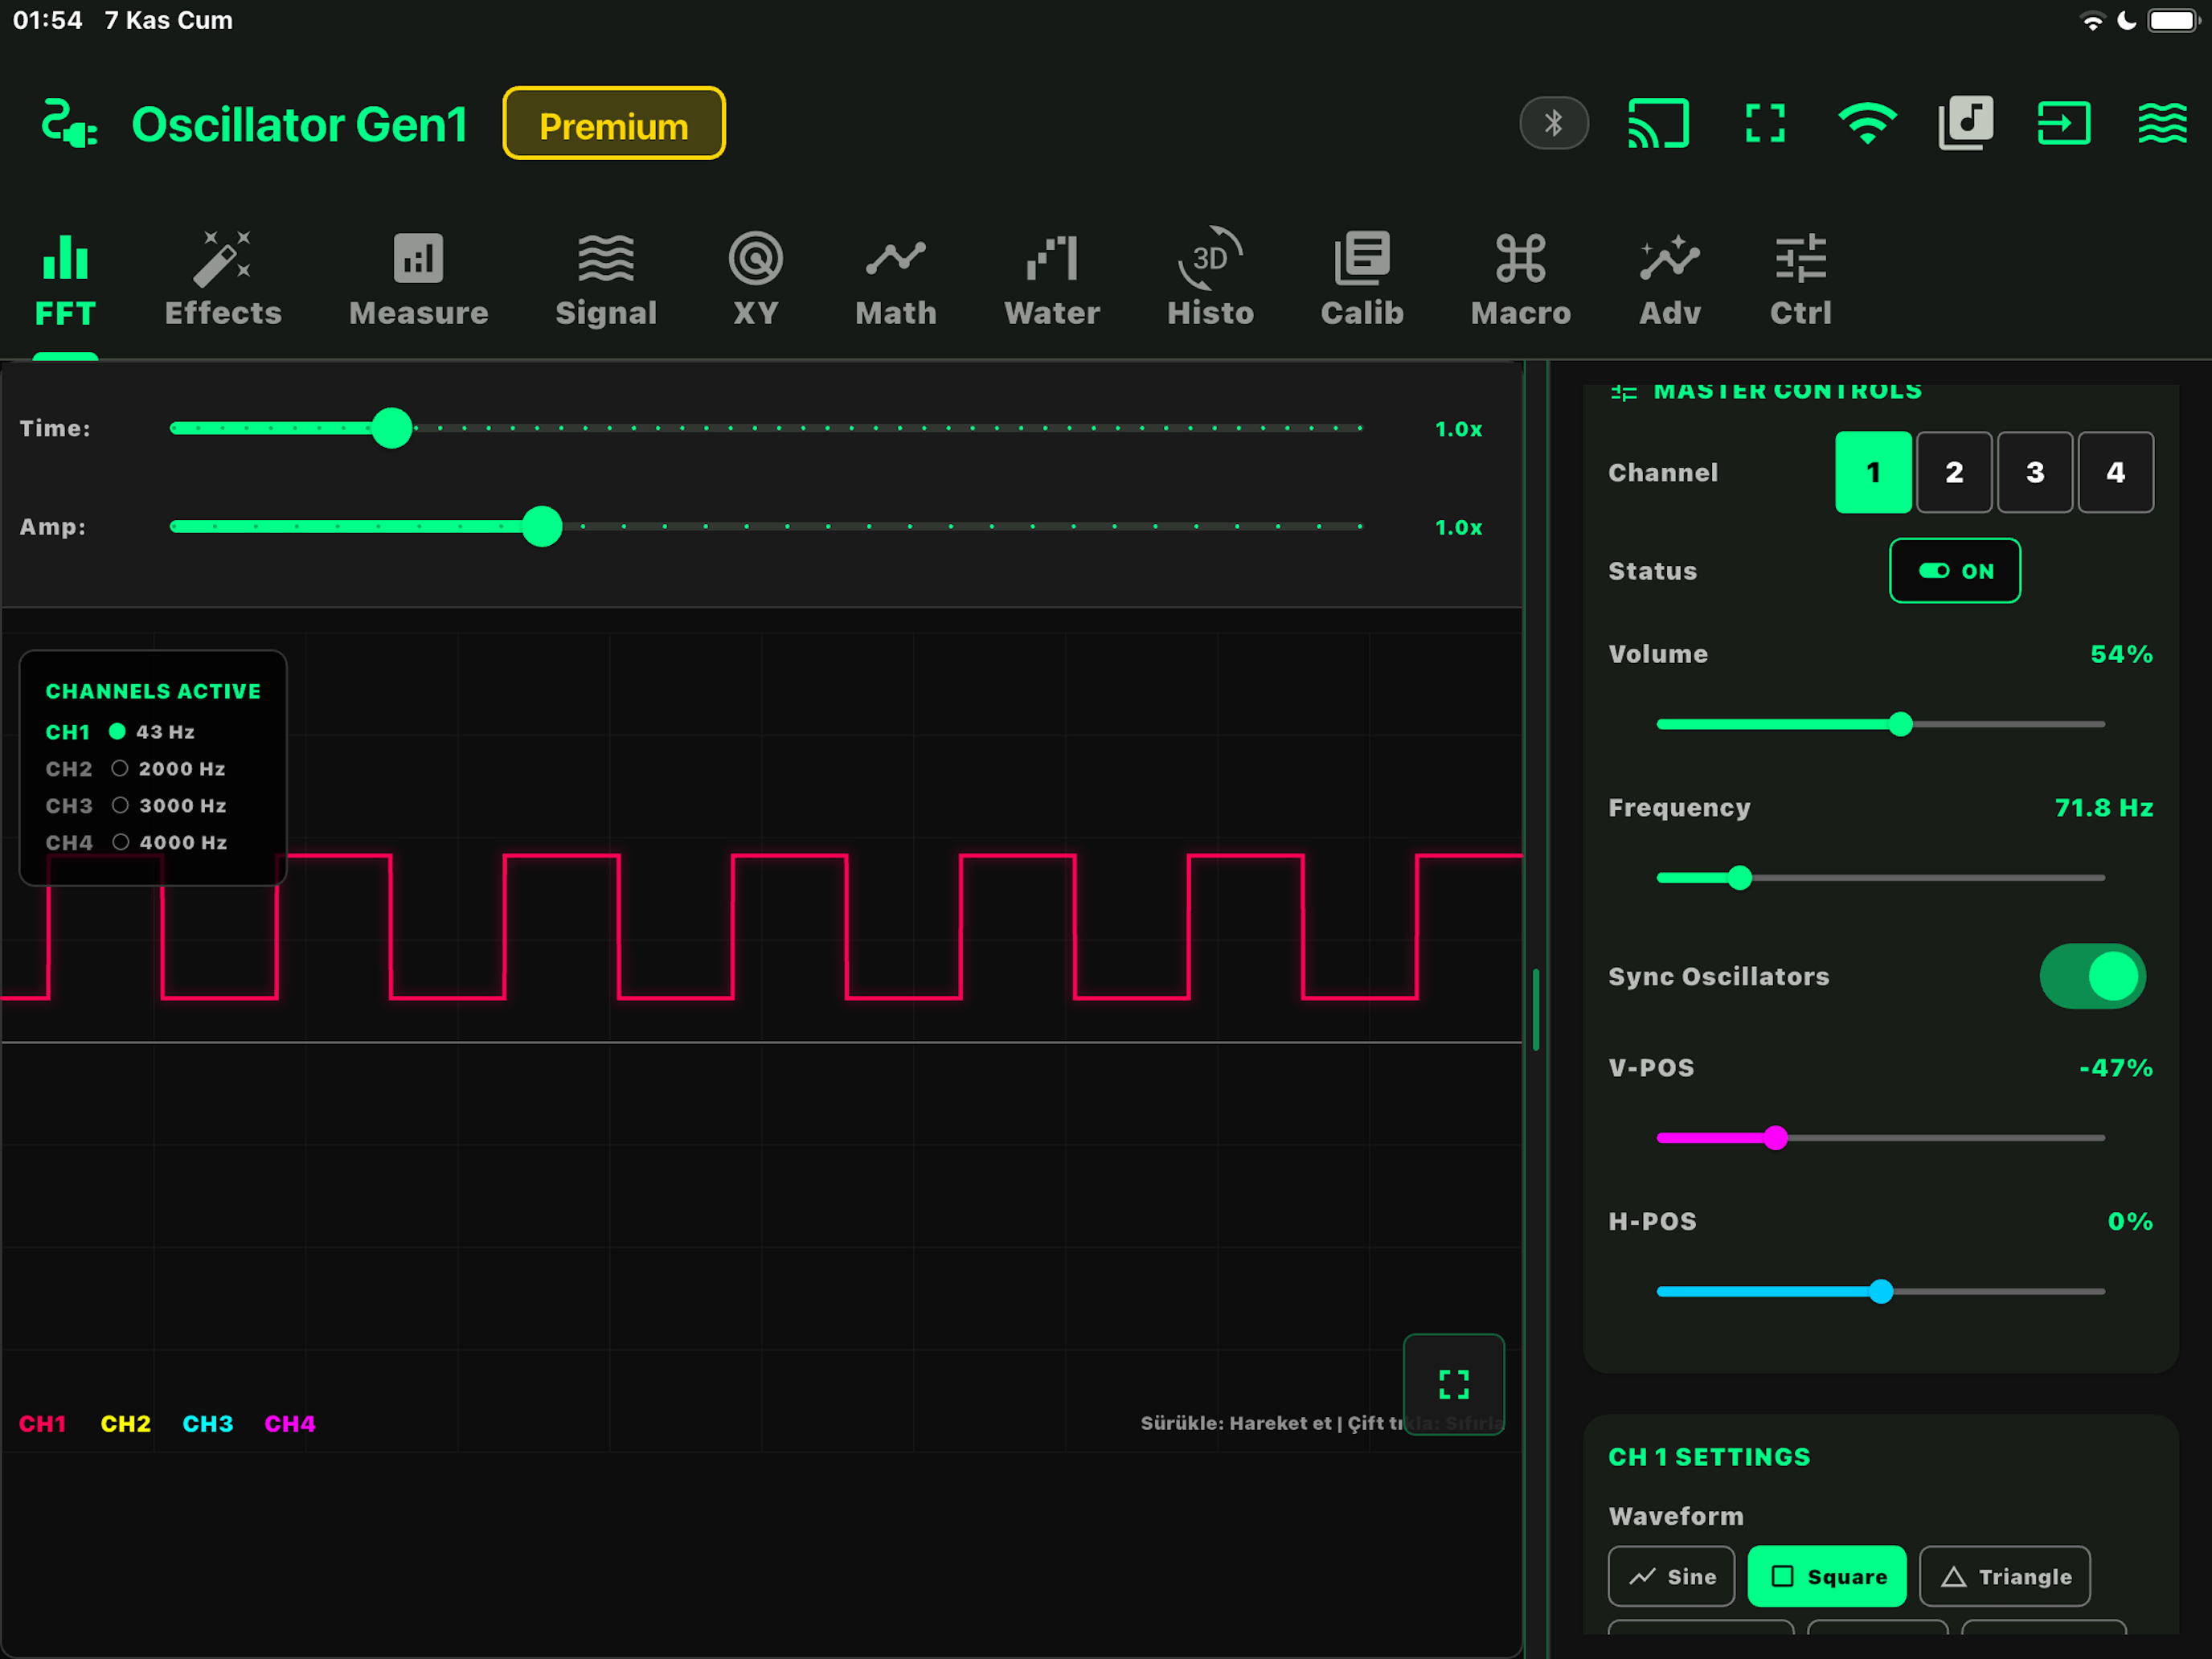Expand the scope view with the fullscreen button
The width and height of the screenshot is (2212, 1659).
click(1454, 1384)
